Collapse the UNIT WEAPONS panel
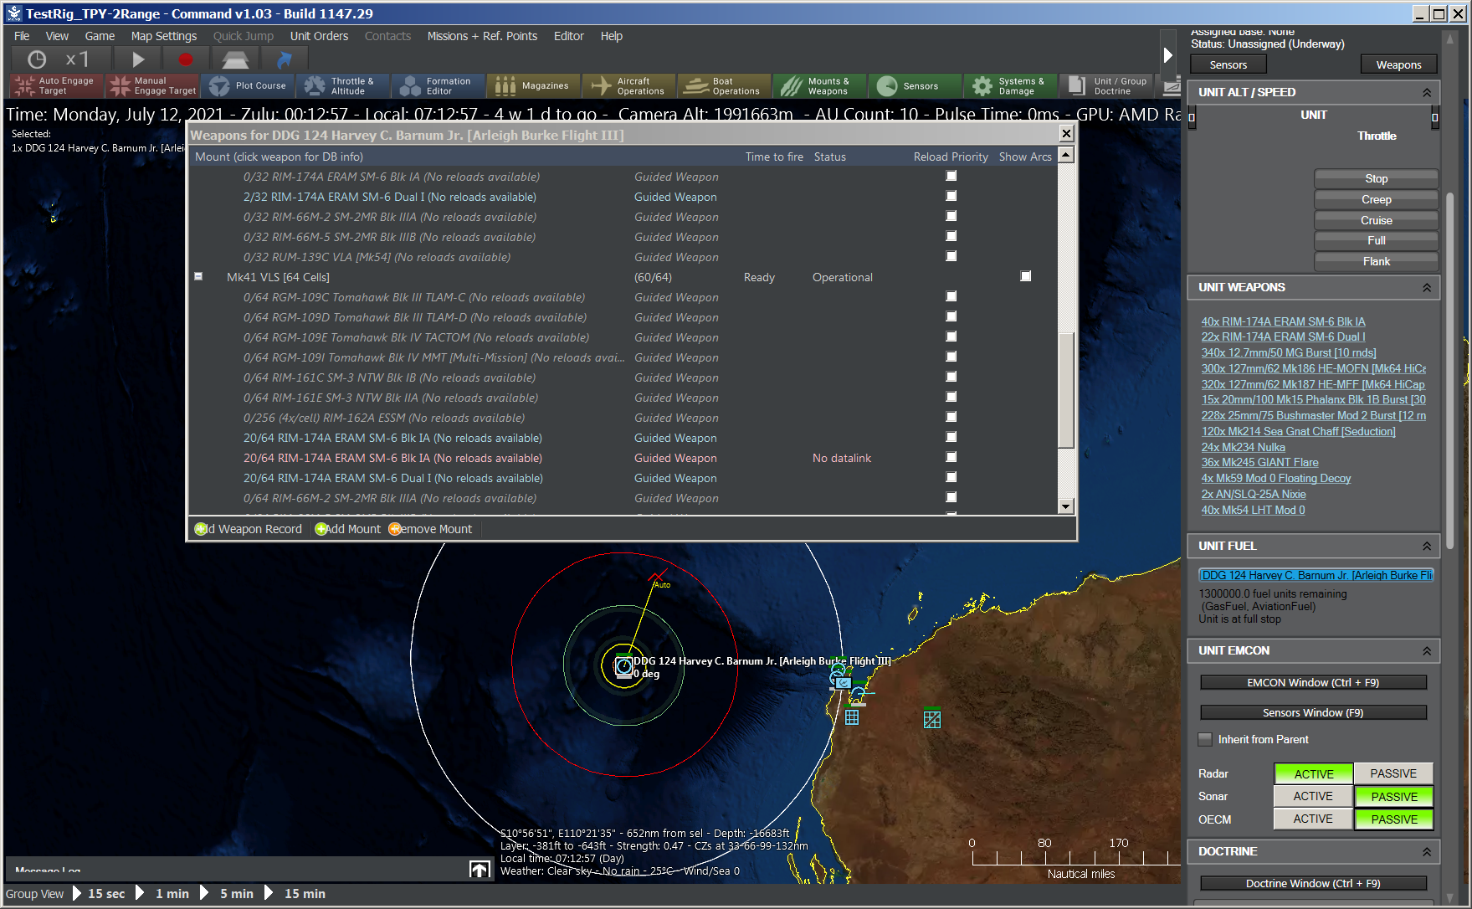The width and height of the screenshot is (1472, 909). pyautogui.click(x=1427, y=287)
